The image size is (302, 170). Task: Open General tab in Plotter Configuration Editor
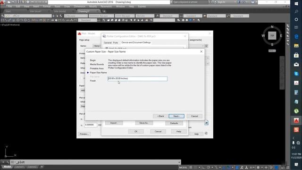click(x=108, y=42)
